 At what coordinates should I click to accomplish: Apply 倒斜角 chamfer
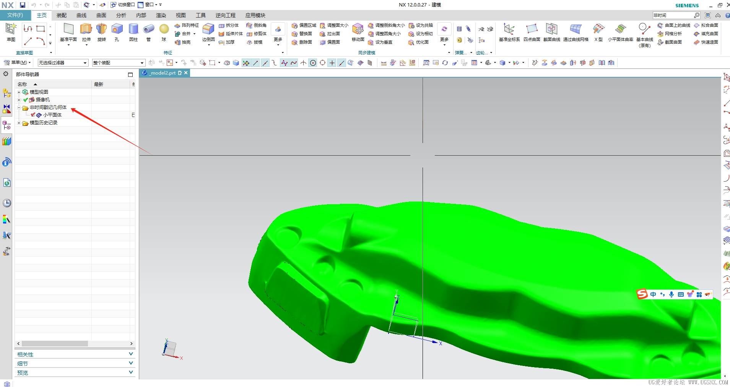(x=257, y=25)
